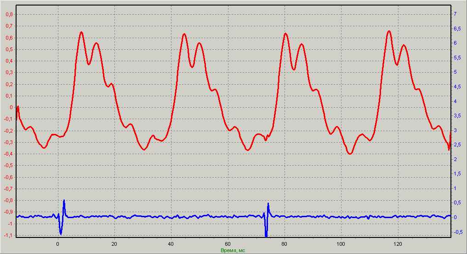Select the "80" time axis tick label
This screenshot has width=467, height=254.
coord(285,243)
